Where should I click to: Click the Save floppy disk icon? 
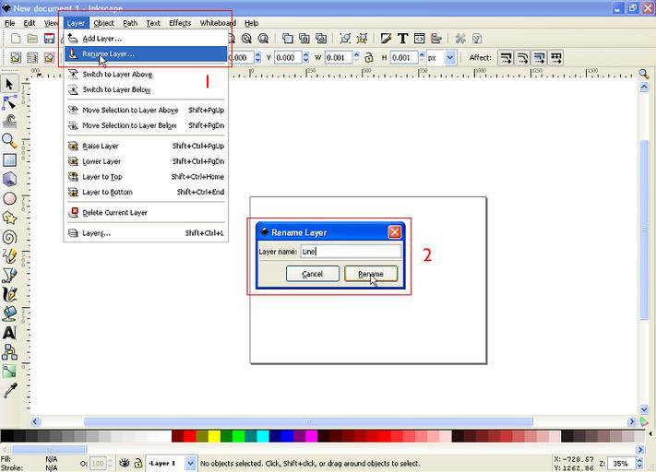pos(50,39)
